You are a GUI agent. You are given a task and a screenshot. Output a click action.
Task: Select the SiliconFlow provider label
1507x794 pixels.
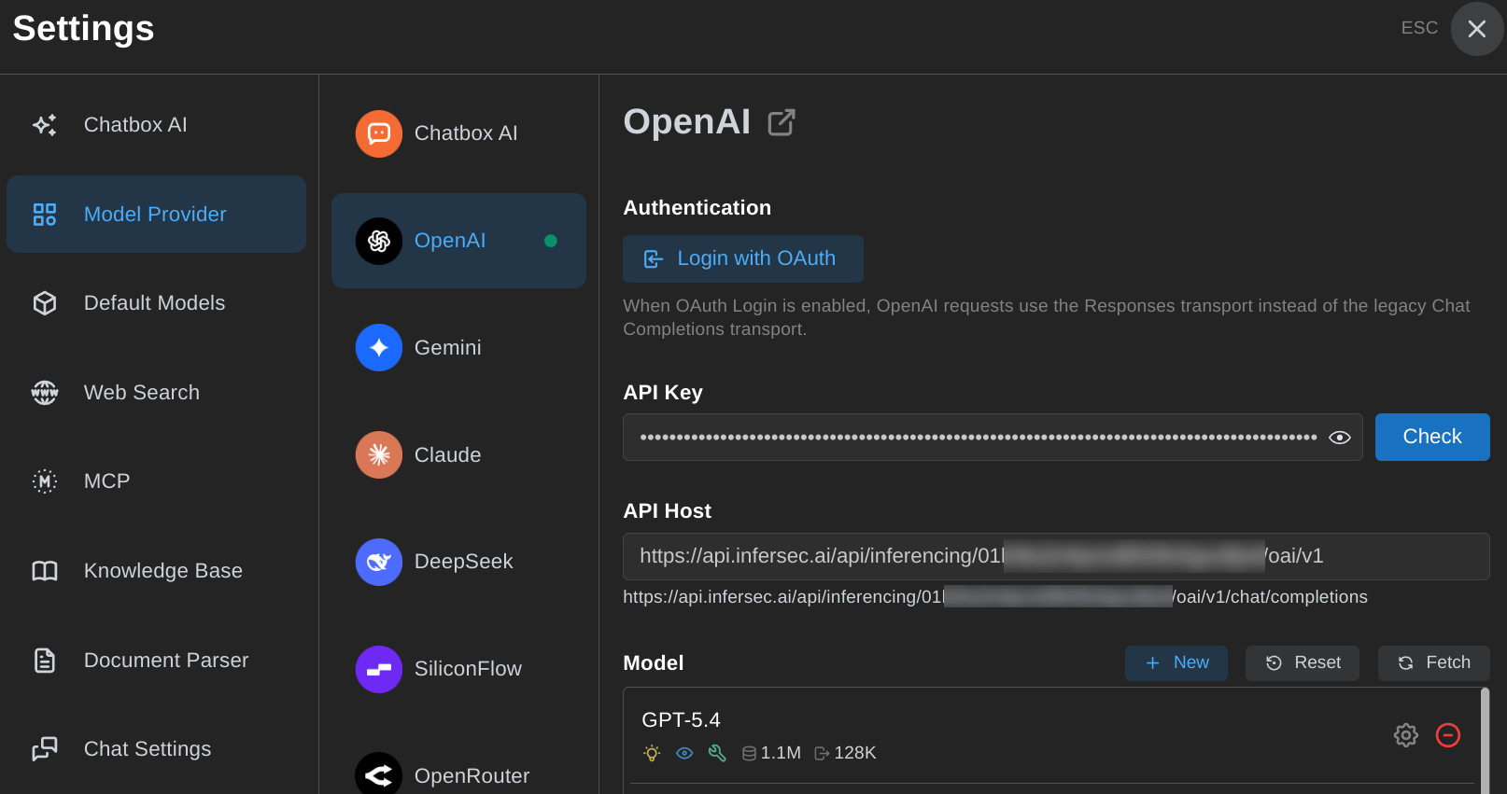pyautogui.click(x=469, y=669)
